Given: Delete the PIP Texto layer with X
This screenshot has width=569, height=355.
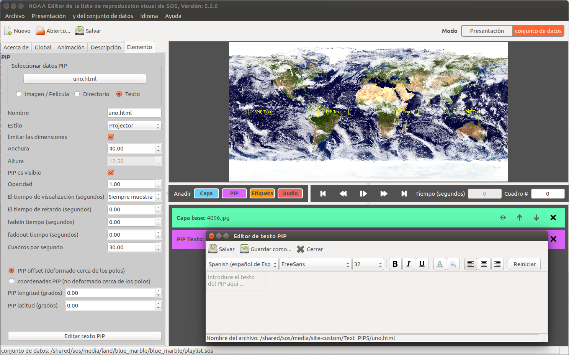Looking at the screenshot, I should coord(553,239).
